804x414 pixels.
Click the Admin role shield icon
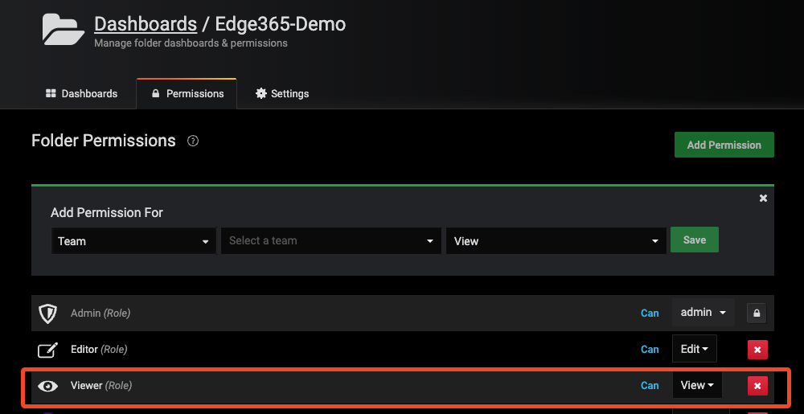pyautogui.click(x=48, y=313)
